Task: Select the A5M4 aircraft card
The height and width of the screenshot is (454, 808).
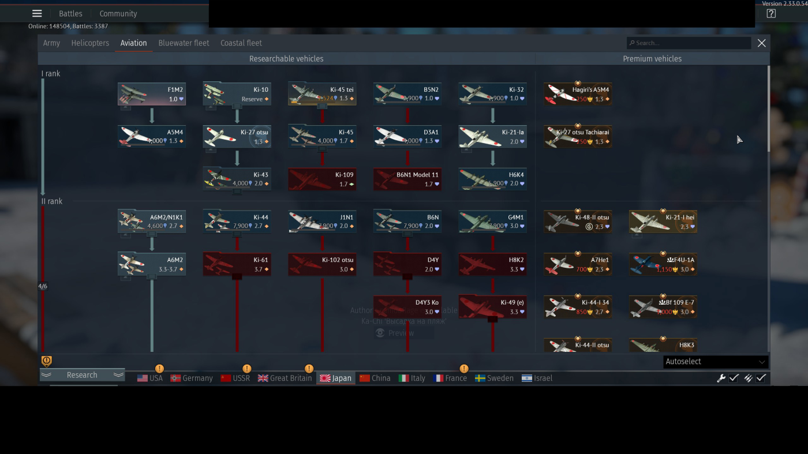Action: [152, 137]
